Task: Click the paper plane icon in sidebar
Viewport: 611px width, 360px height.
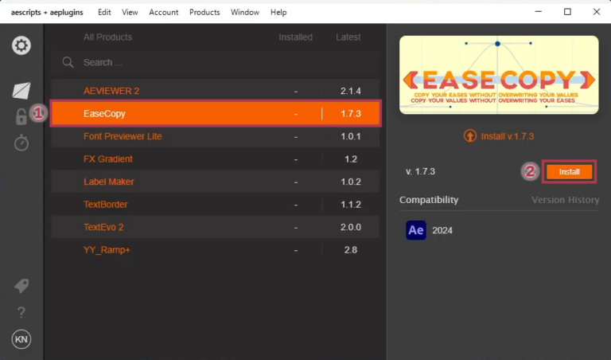Action: 21,91
